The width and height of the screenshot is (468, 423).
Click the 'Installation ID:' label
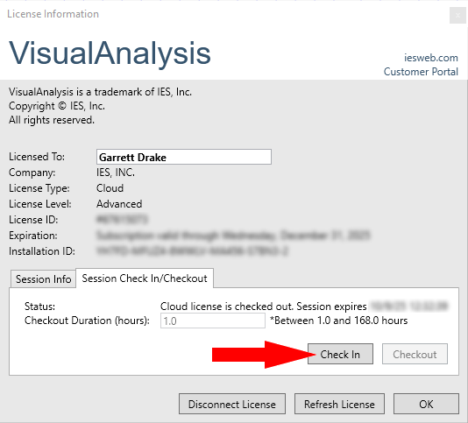(x=42, y=251)
